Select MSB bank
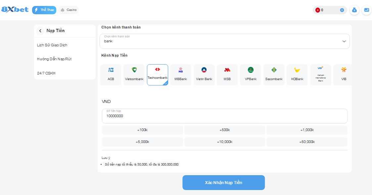The image size is (372, 195). [227, 75]
